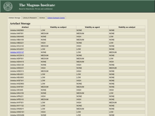Select the Artefact #WD161 cell
Screen dimensions: 155x116
tap(25, 112)
